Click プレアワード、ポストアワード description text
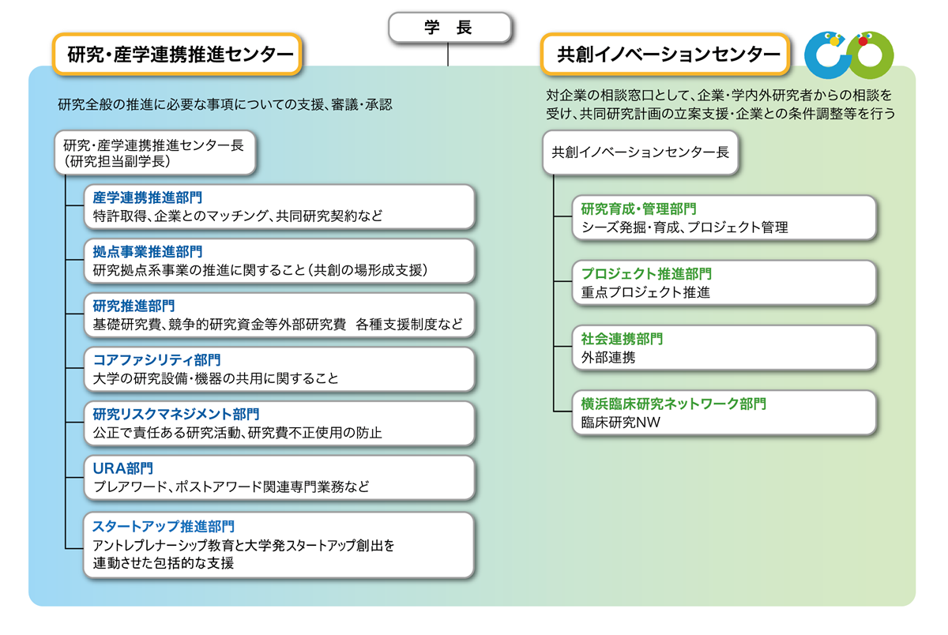The height and width of the screenshot is (635, 948). coord(231,487)
